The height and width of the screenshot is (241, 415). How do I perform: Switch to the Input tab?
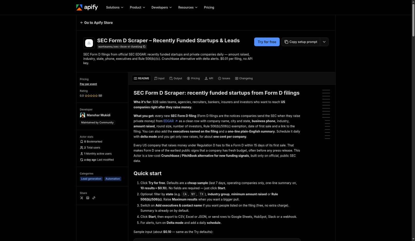click(x=159, y=78)
